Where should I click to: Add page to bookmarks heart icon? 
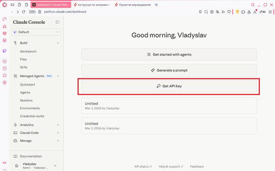[x=229, y=12]
